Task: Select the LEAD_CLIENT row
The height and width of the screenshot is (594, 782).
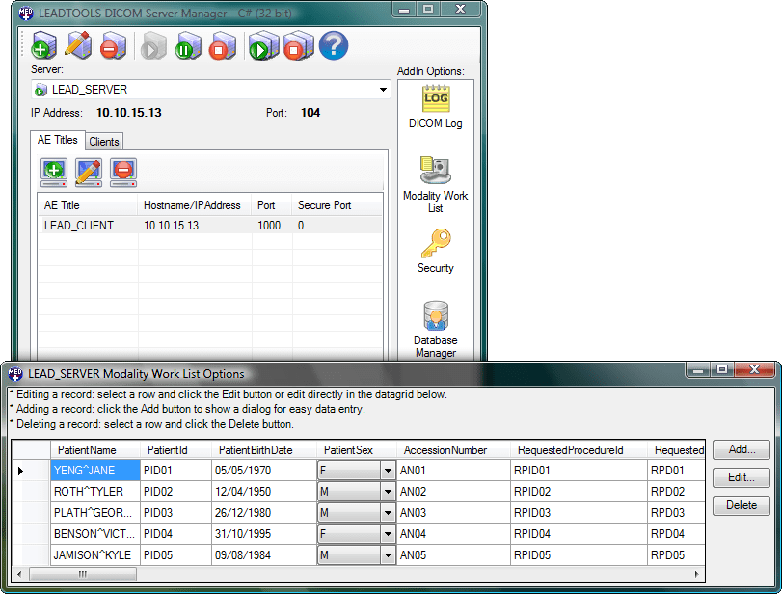Action: (x=83, y=225)
